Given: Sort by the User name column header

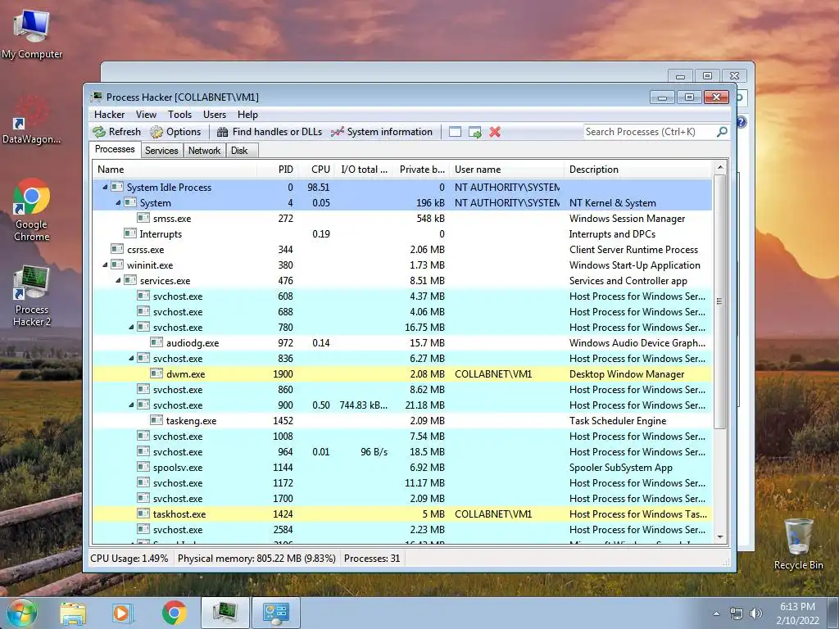Looking at the screenshot, I should pos(507,170).
